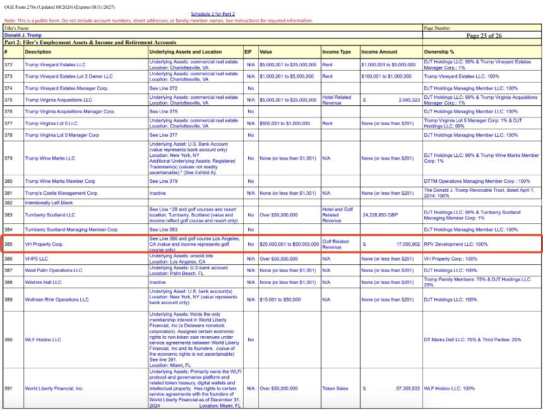This screenshot has height=410, width=543.
Task: Click VH Property Corp. in the highlighted row
Action: pos(44,243)
